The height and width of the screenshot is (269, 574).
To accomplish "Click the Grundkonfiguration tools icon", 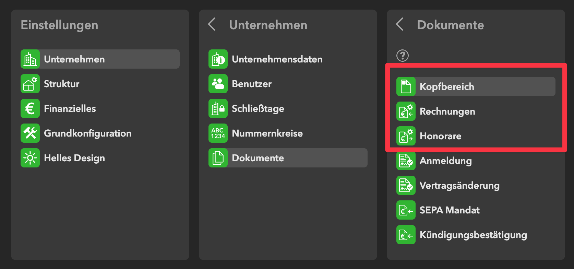I will (30, 133).
